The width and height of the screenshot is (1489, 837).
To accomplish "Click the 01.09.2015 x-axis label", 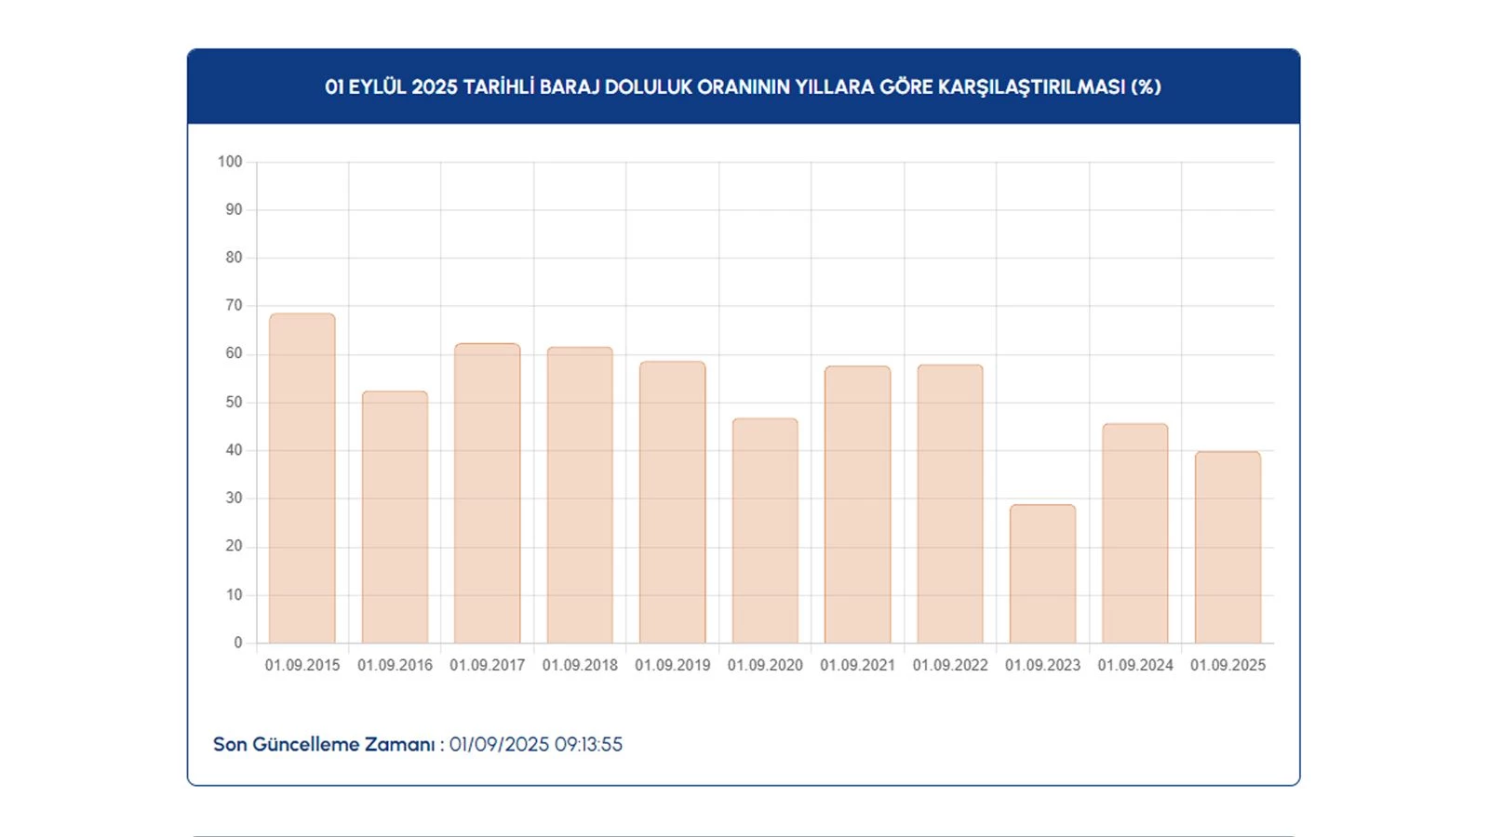I will click(x=302, y=665).
